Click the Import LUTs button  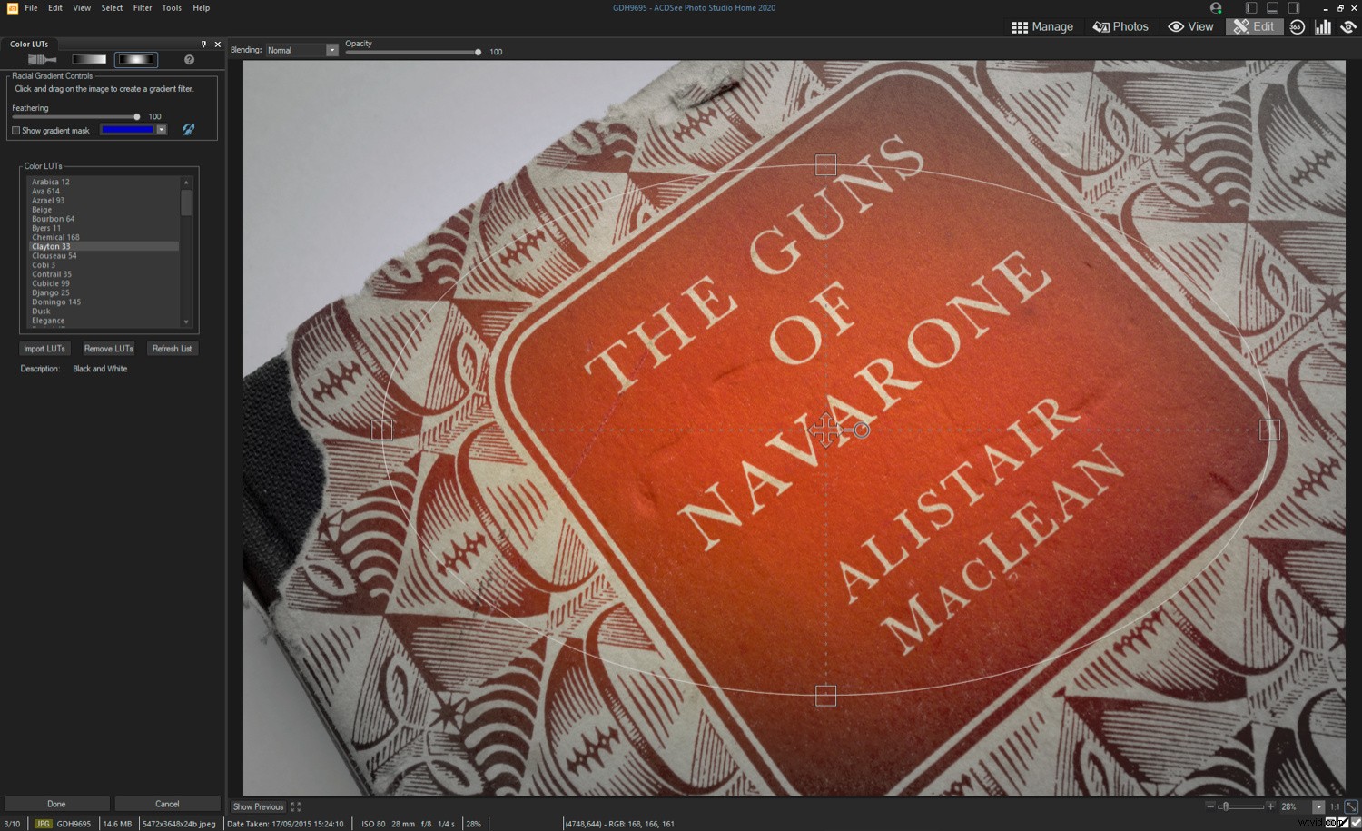pyautogui.click(x=44, y=349)
